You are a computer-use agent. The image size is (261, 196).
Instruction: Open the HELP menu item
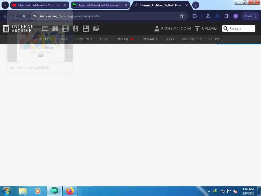104,39
